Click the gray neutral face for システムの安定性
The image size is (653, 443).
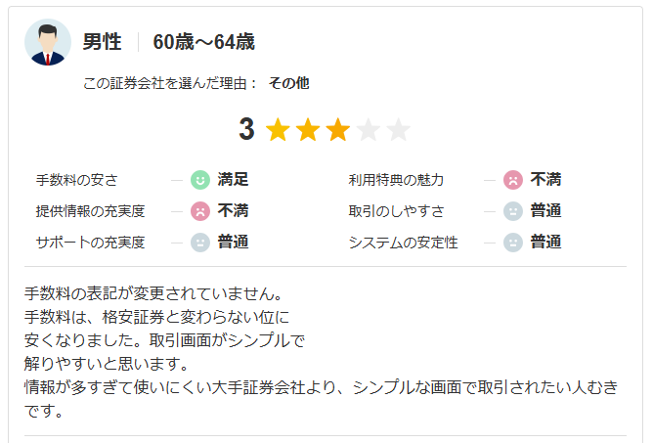(x=512, y=242)
